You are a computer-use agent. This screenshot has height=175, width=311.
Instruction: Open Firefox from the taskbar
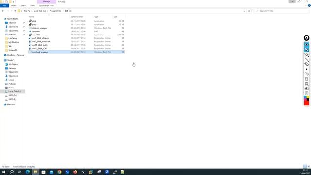point(75,172)
